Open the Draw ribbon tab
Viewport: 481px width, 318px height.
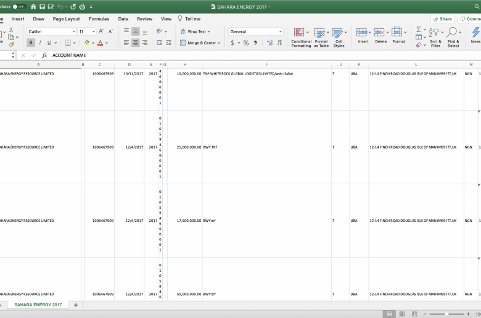point(39,18)
